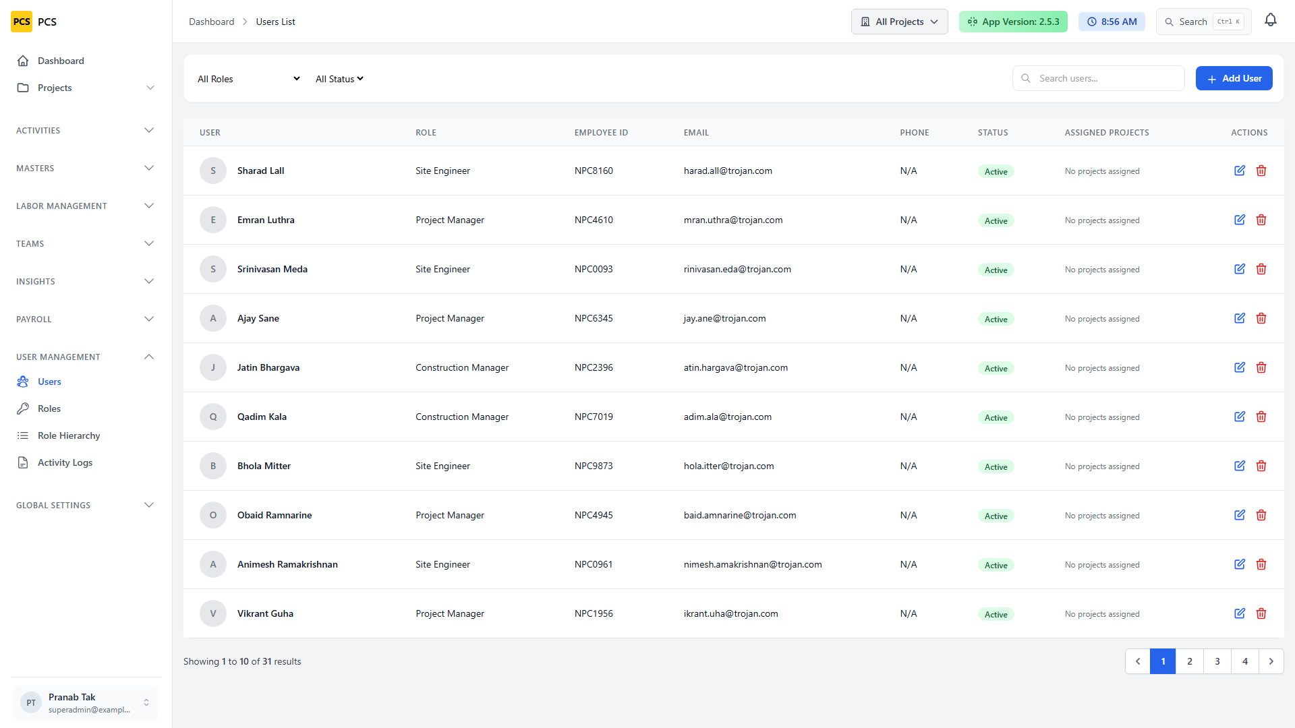Open Dashboard from the sidebar
Image resolution: width=1295 pixels, height=728 pixels.
tap(86, 61)
